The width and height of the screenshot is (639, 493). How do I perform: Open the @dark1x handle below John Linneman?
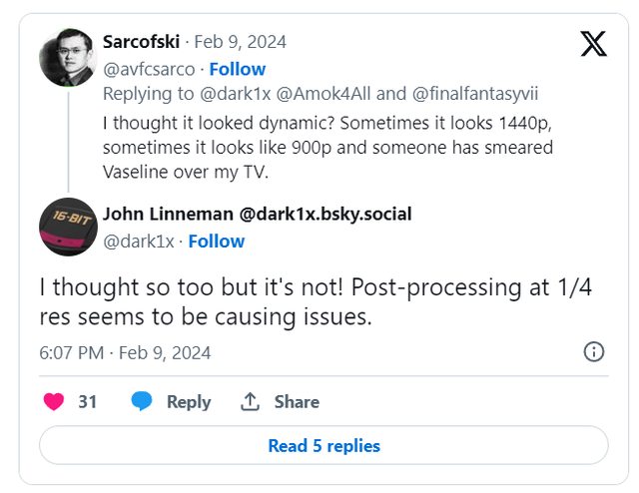point(139,241)
